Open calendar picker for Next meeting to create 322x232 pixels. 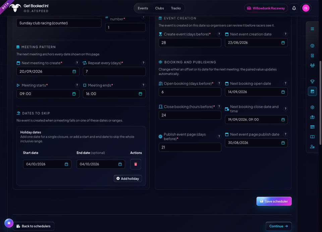74,71
